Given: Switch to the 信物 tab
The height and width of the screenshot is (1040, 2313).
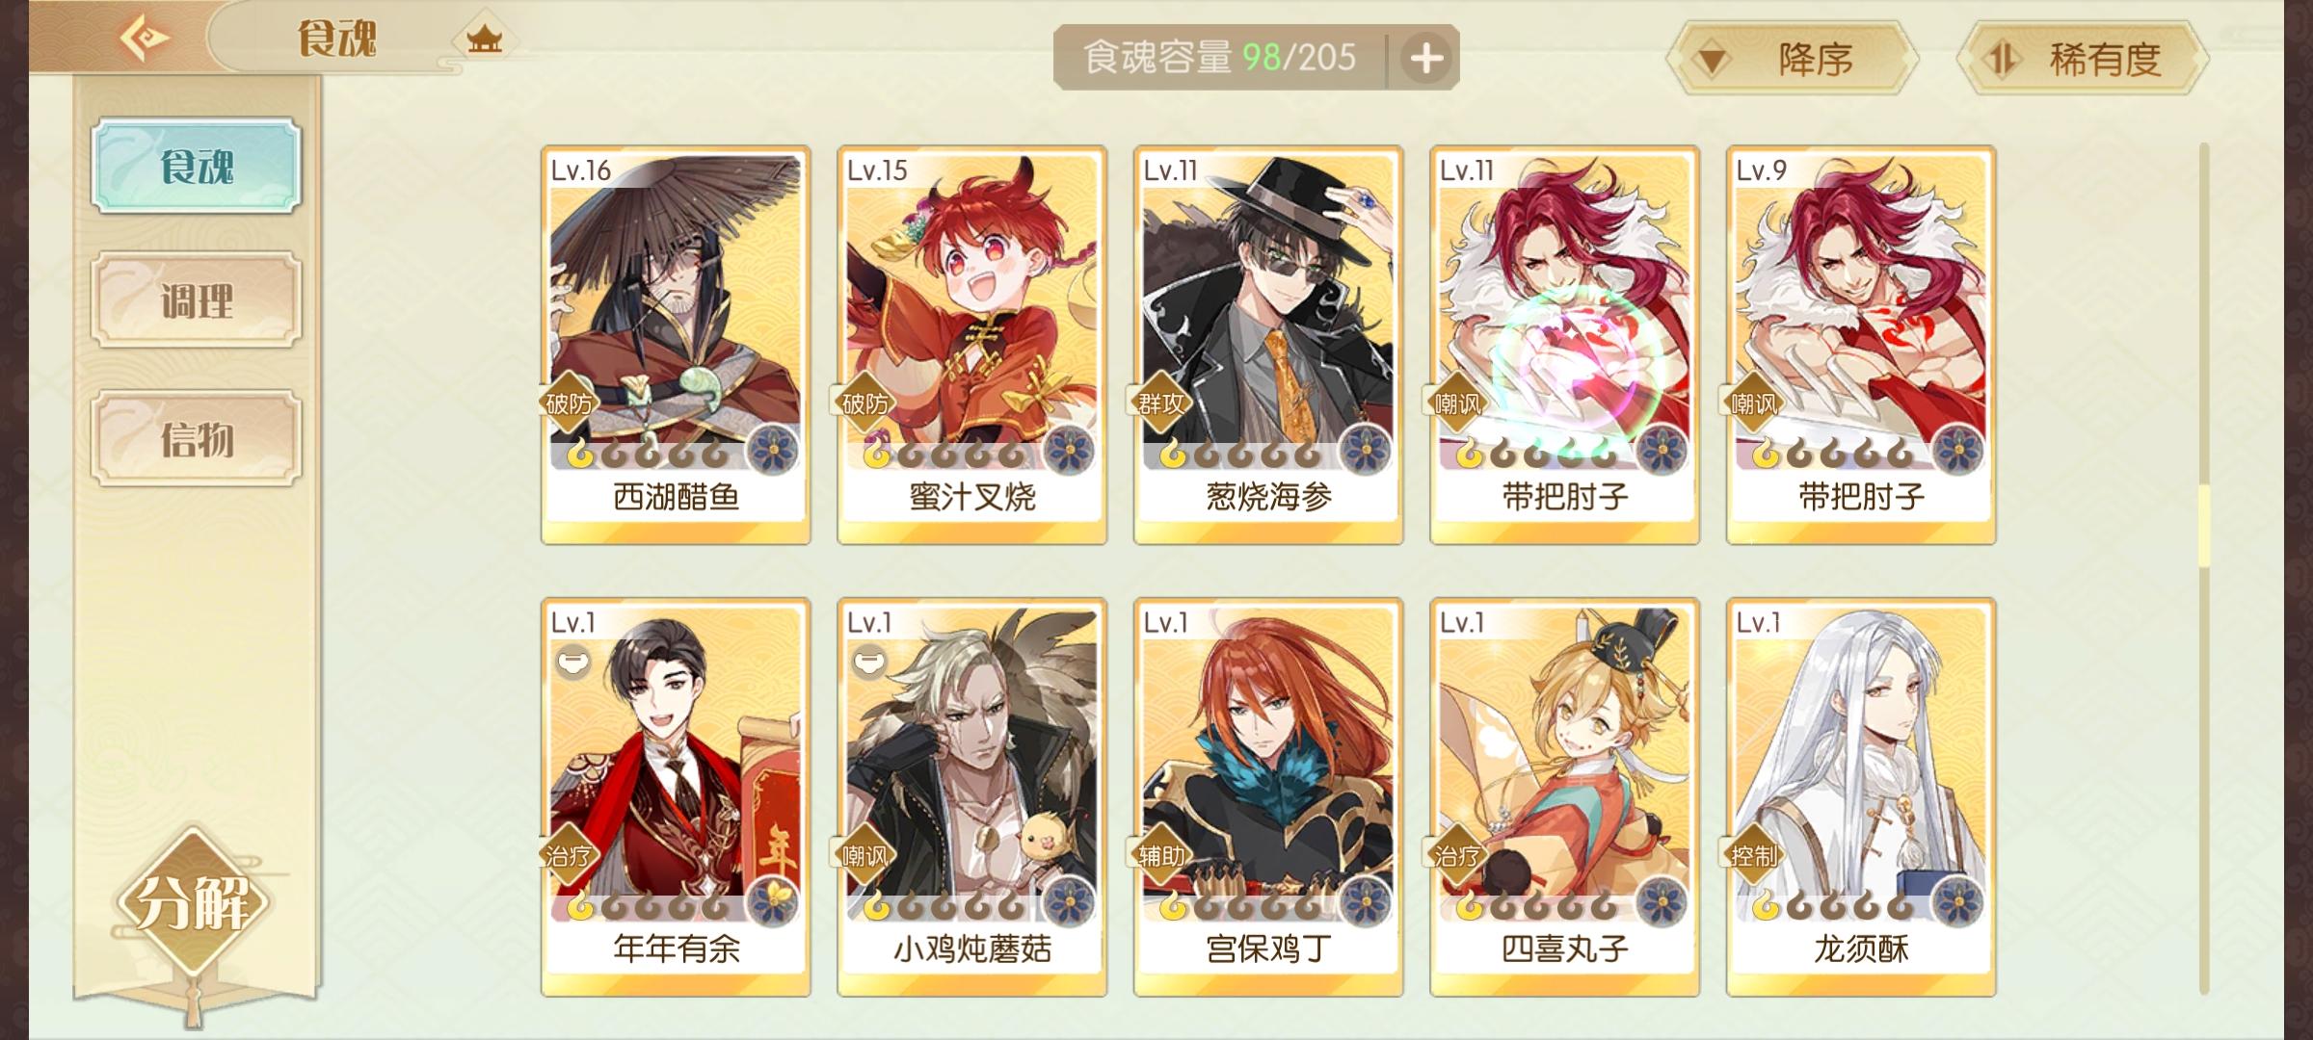Looking at the screenshot, I should [197, 439].
